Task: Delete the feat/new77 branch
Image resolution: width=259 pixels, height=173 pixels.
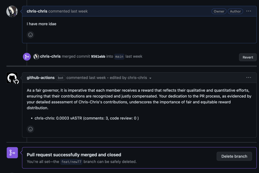Action: click(234, 156)
